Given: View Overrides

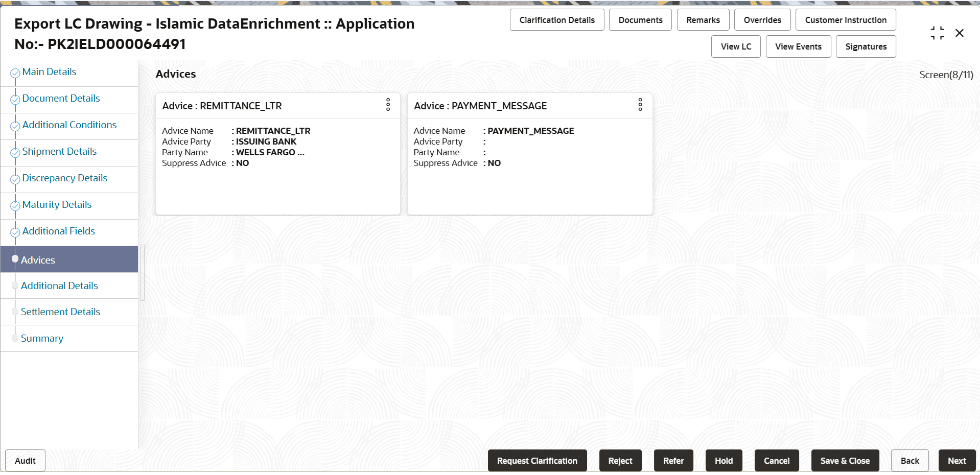Looking at the screenshot, I should coord(762,20).
